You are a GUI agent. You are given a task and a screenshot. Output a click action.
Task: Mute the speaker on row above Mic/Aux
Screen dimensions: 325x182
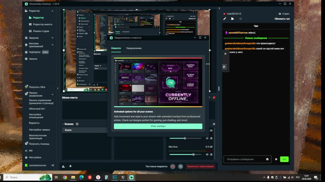(x=207, y=138)
